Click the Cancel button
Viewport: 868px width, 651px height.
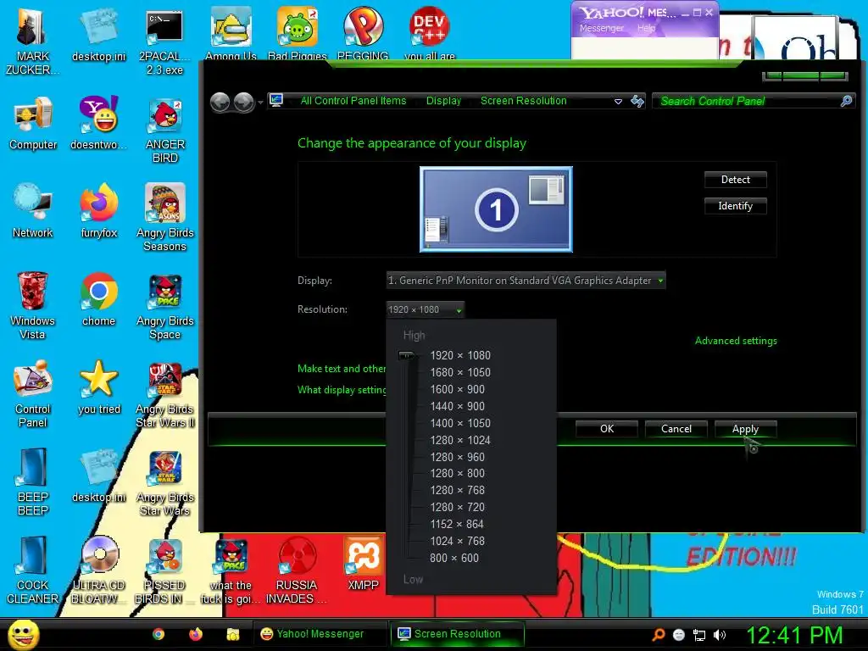click(x=676, y=428)
